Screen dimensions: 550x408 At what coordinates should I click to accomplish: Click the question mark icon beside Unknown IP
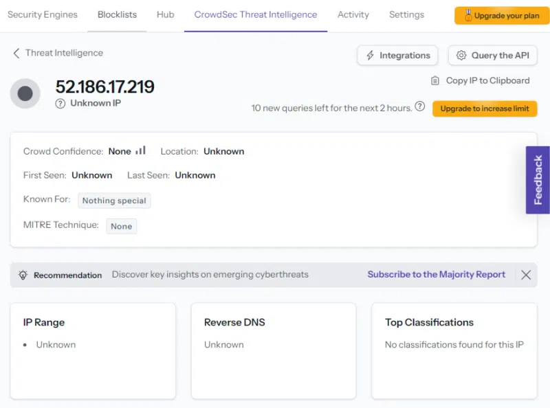click(60, 103)
